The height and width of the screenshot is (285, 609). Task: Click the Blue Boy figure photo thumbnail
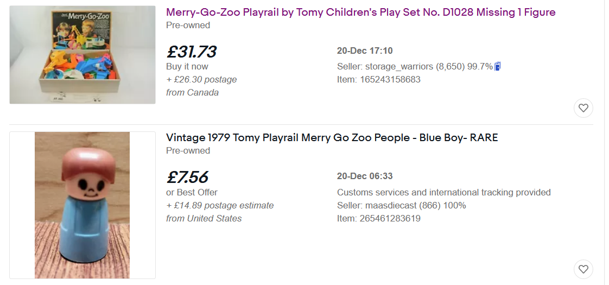[x=83, y=205]
